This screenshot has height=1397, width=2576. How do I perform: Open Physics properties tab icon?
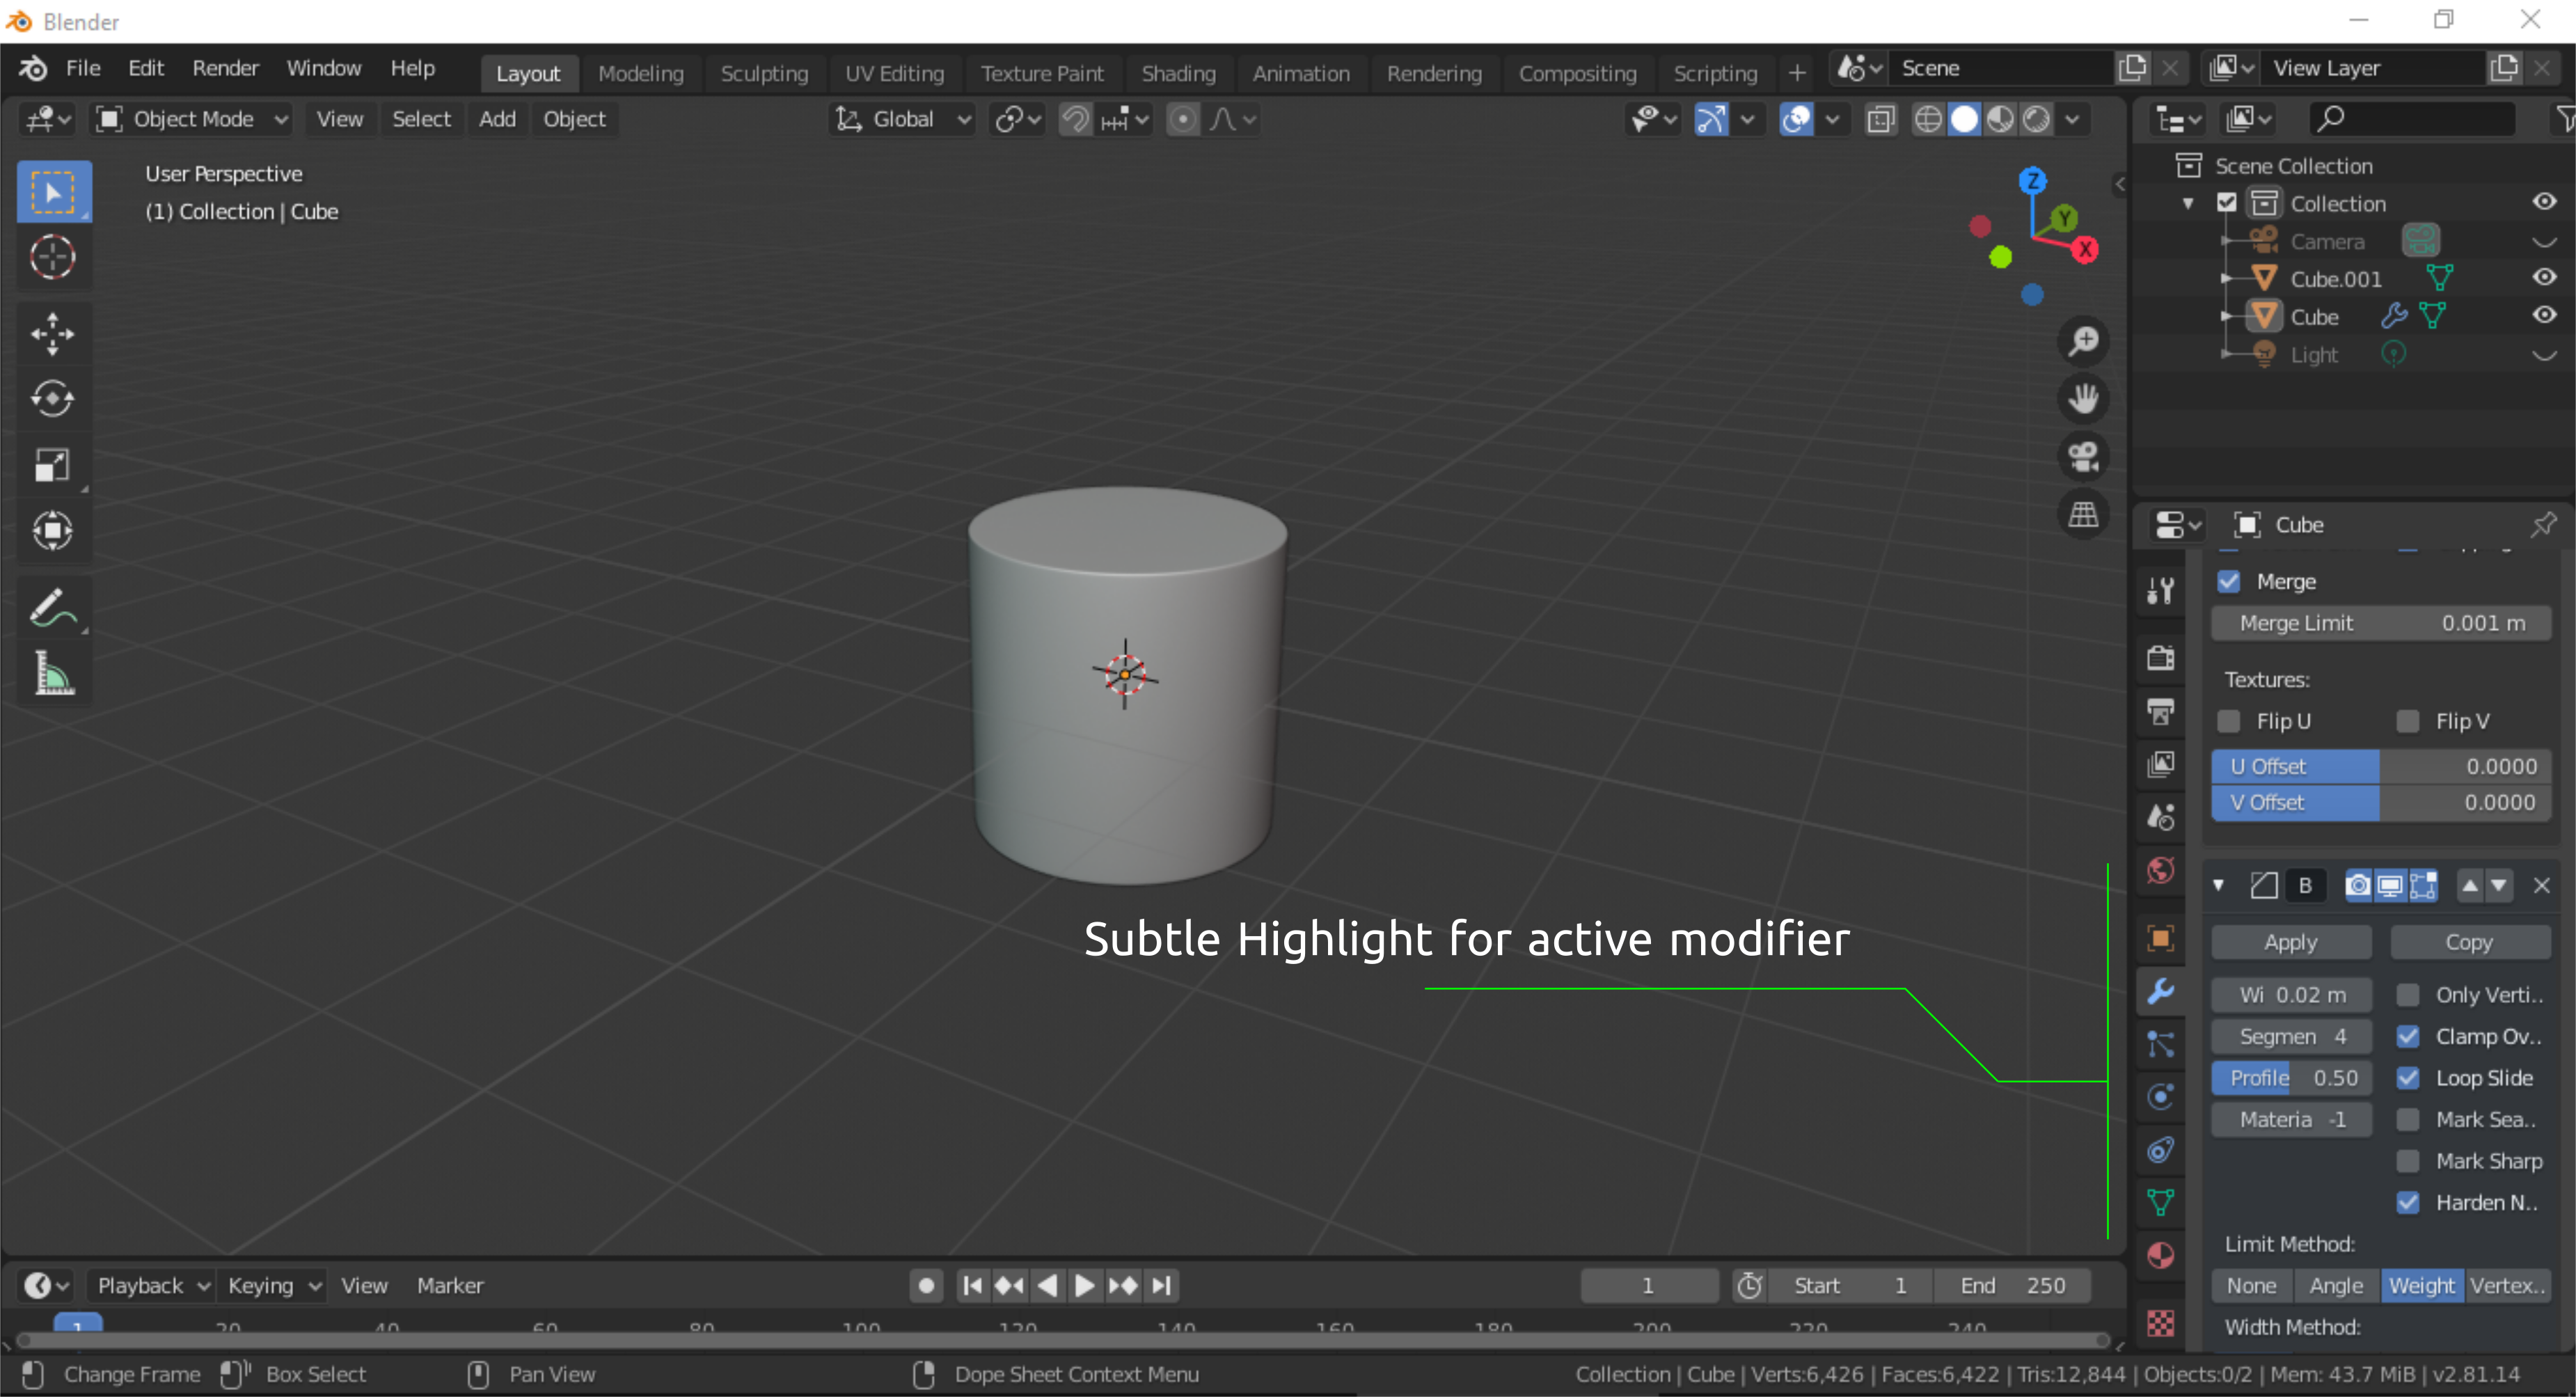2160,1097
